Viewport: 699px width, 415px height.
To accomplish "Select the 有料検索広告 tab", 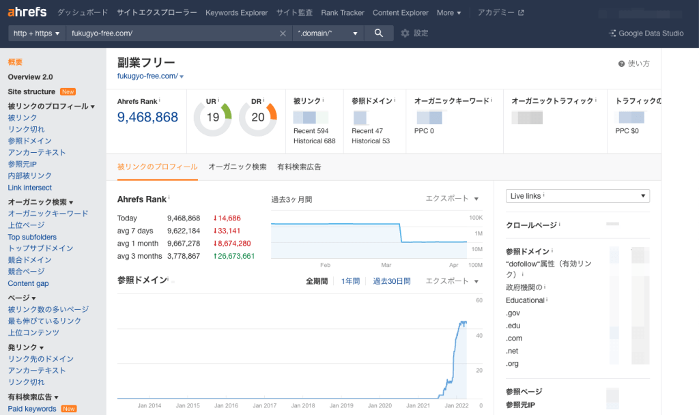I will point(299,167).
